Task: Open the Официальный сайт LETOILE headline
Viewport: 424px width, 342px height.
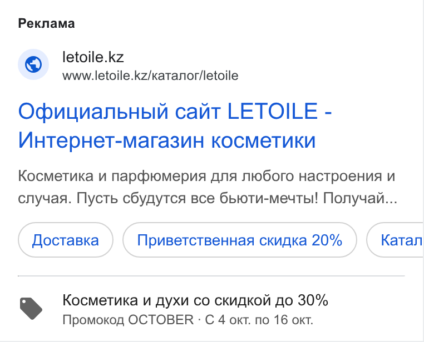Action: point(175,111)
